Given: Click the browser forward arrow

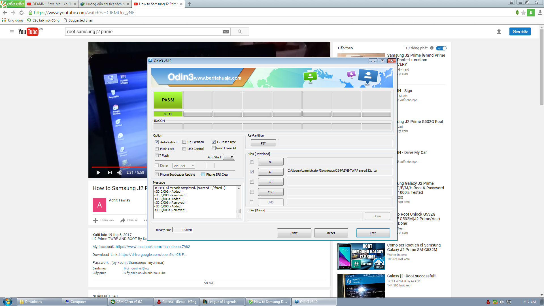Looking at the screenshot, I should [x=13, y=12].
